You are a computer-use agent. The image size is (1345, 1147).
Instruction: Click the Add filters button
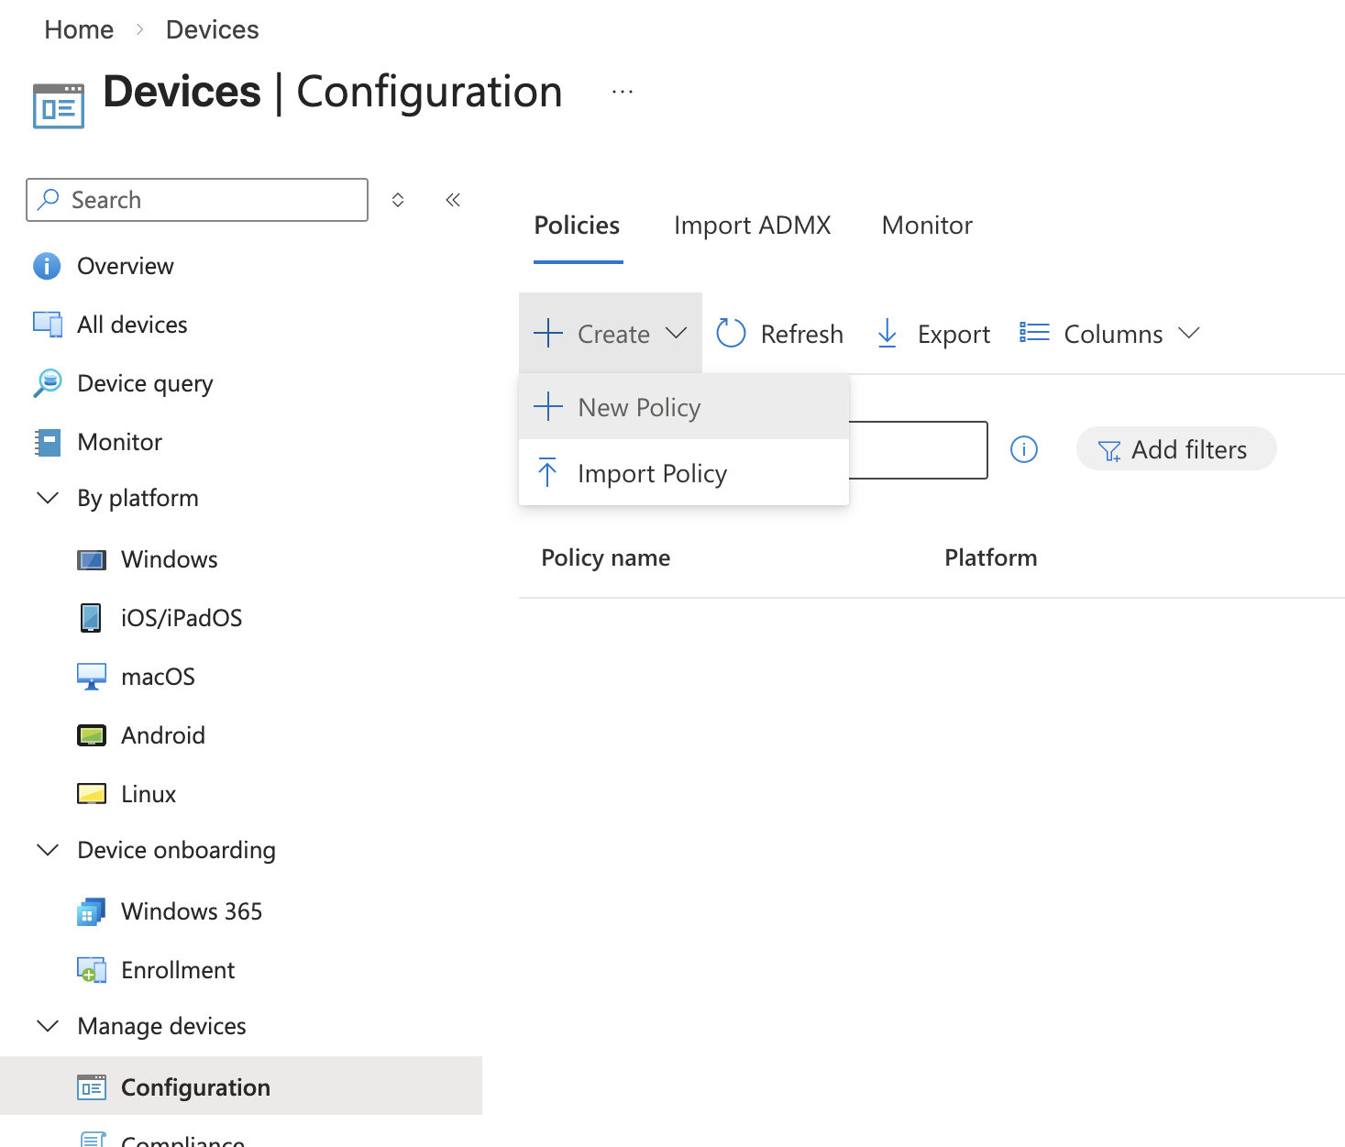coord(1176,449)
